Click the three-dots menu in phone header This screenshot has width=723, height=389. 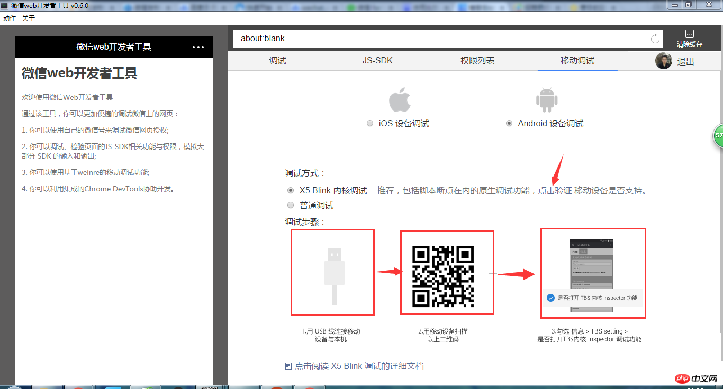pyautogui.click(x=198, y=47)
